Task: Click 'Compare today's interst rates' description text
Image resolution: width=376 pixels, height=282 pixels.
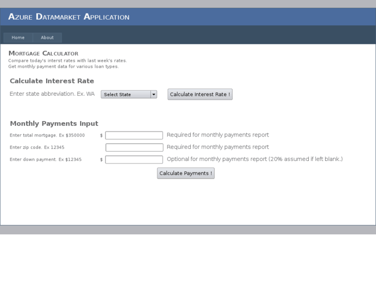Action: coord(68,61)
